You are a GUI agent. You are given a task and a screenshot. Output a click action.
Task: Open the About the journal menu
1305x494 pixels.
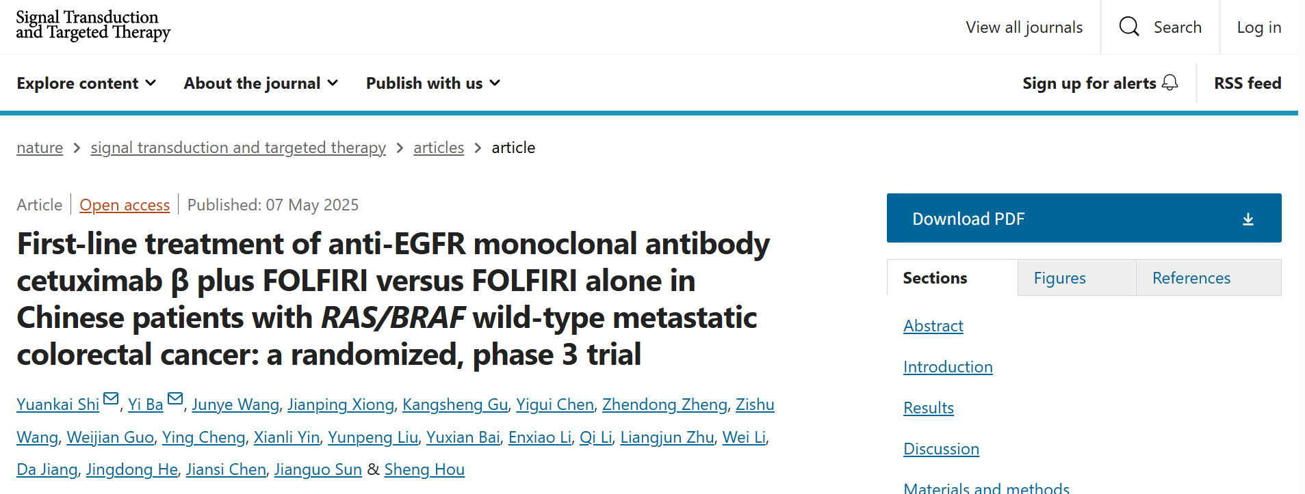click(261, 83)
